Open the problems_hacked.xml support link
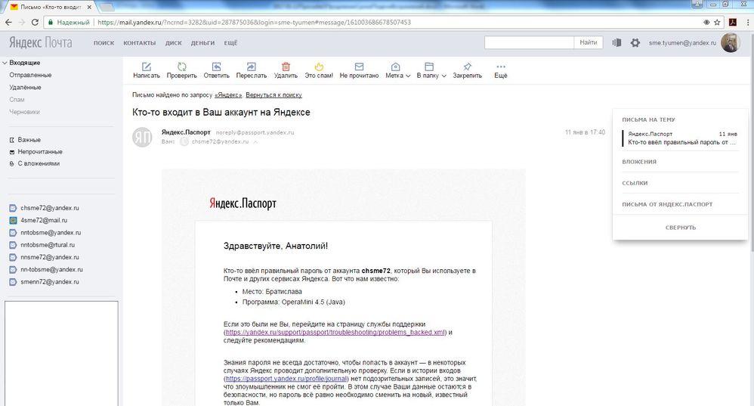 click(335, 333)
